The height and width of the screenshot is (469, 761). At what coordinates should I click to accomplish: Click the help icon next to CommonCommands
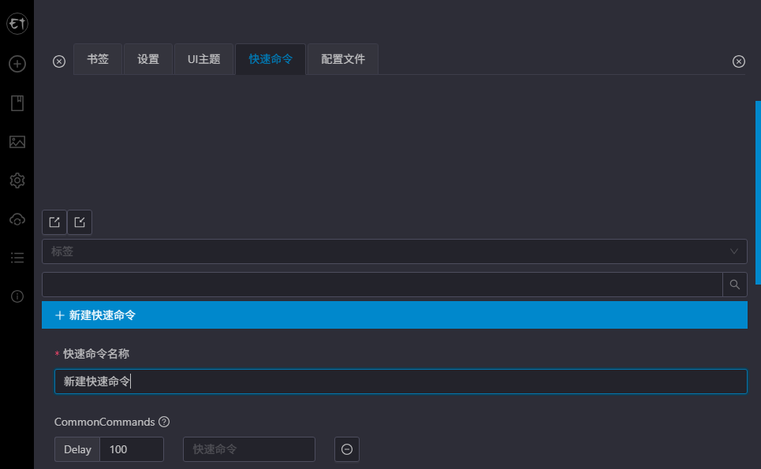coord(164,422)
